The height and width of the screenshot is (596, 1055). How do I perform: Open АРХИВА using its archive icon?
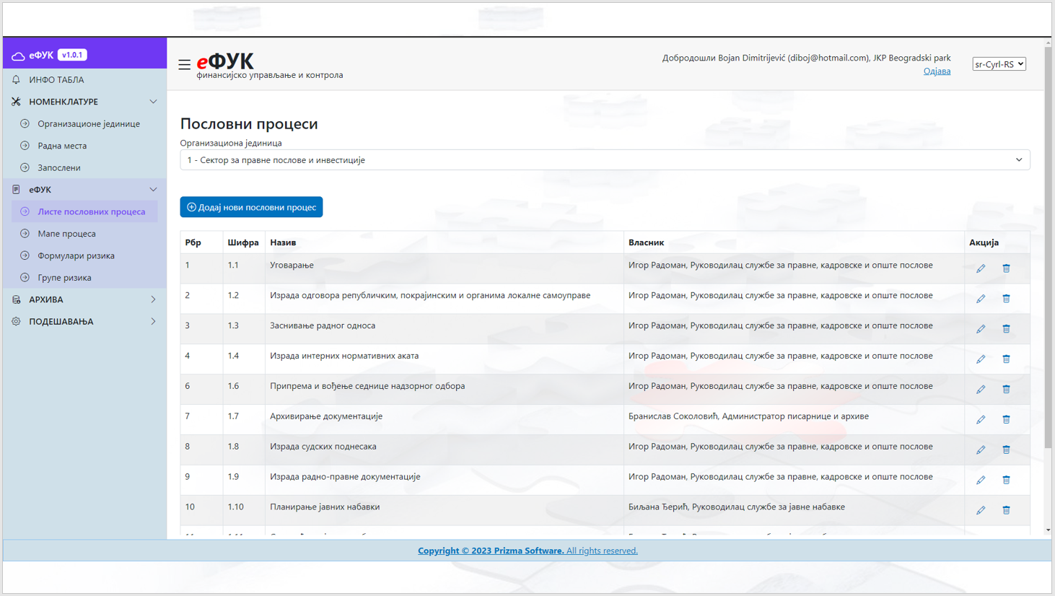tap(15, 299)
